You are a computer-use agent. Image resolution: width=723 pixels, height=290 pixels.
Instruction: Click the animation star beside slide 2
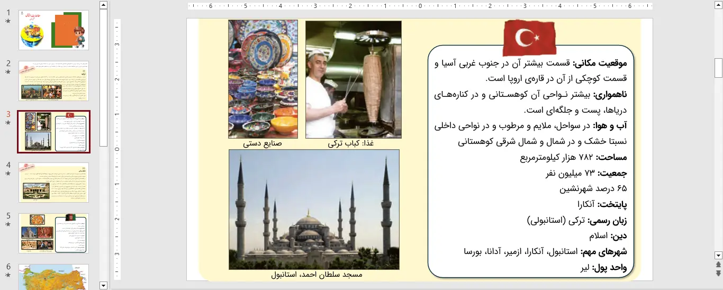click(8, 72)
